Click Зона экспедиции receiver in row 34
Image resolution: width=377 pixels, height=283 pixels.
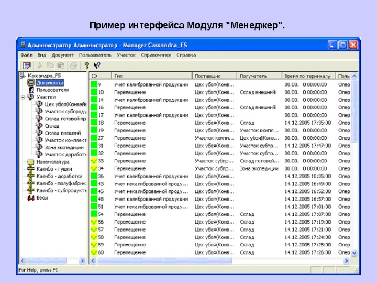click(259, 168)
